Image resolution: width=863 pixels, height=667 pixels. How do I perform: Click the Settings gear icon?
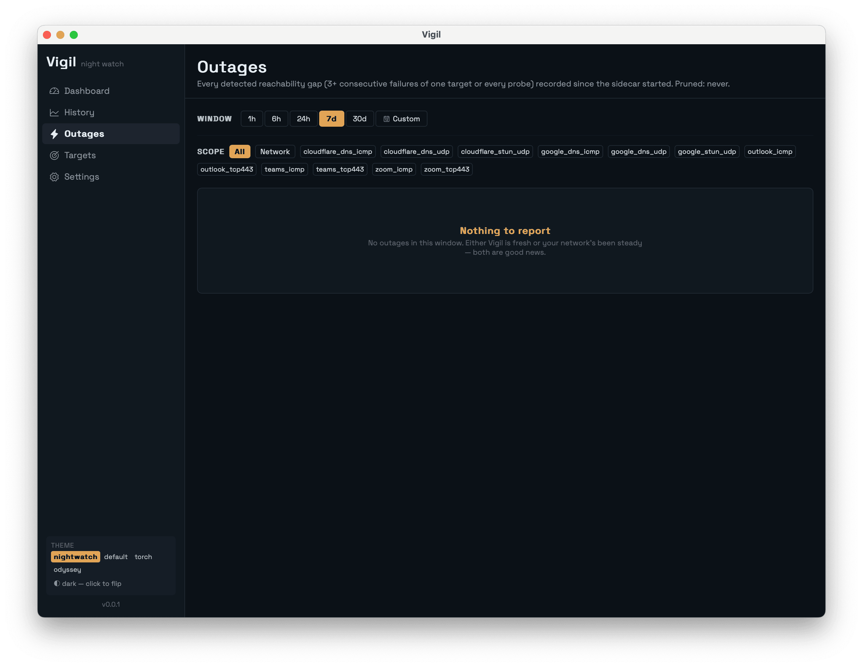coord(54,177)
